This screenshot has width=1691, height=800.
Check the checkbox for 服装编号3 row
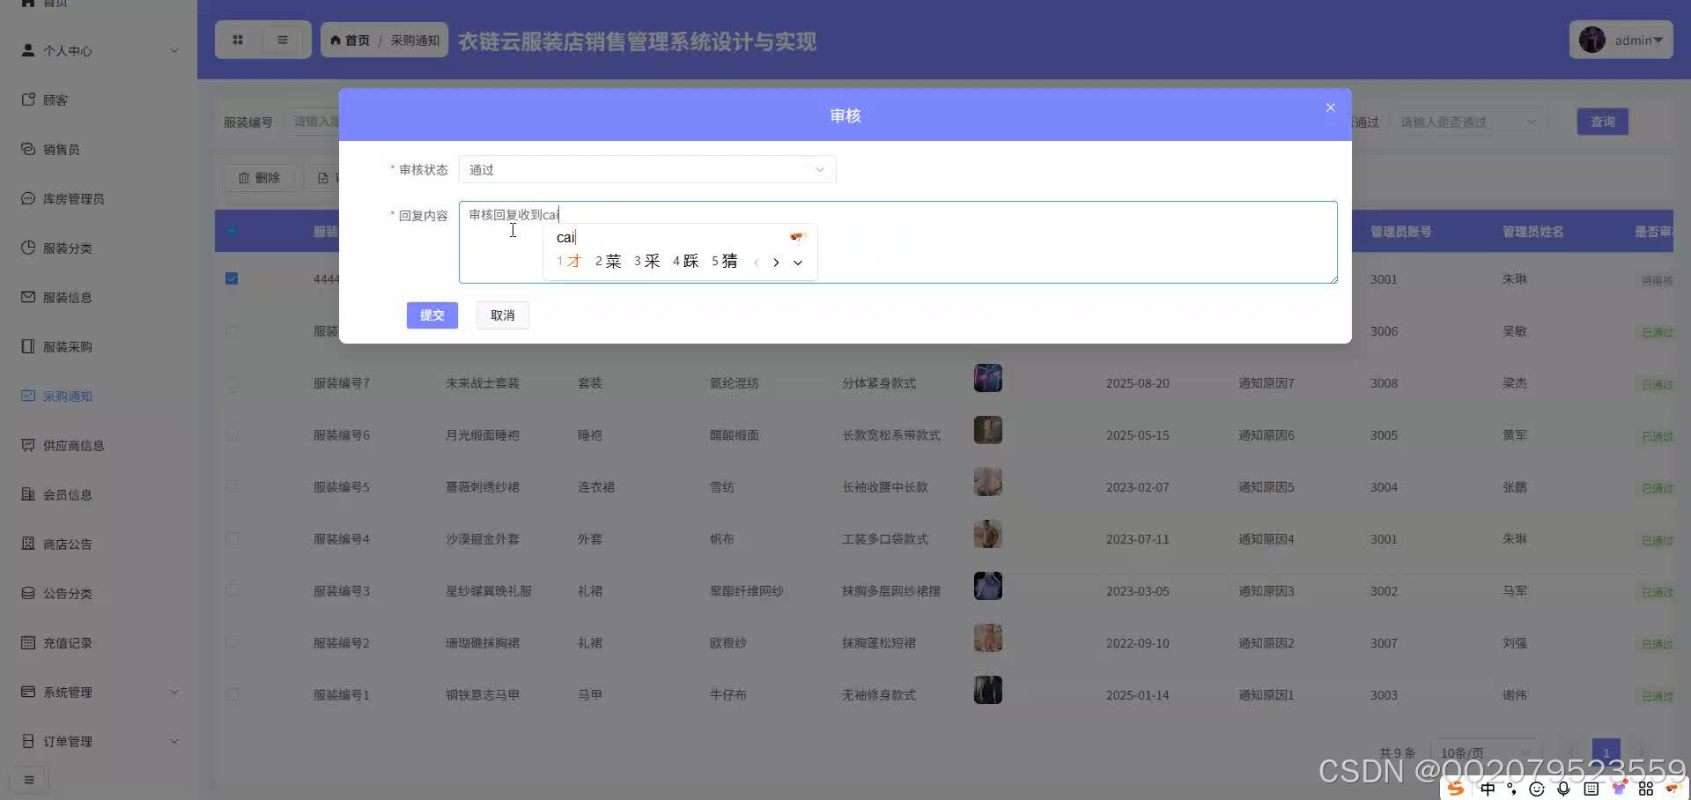232,590
